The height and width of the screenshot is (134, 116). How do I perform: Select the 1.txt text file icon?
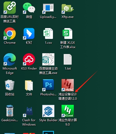coord(68,59)
